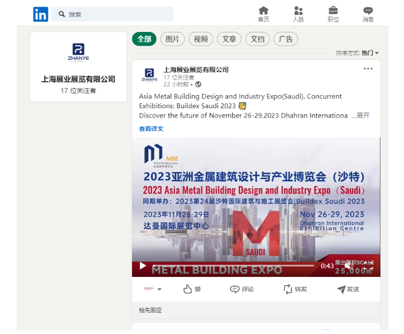404x334 pixels.
Task: Open the post's three-dot options menu
Action: click(x=368, y=69)
